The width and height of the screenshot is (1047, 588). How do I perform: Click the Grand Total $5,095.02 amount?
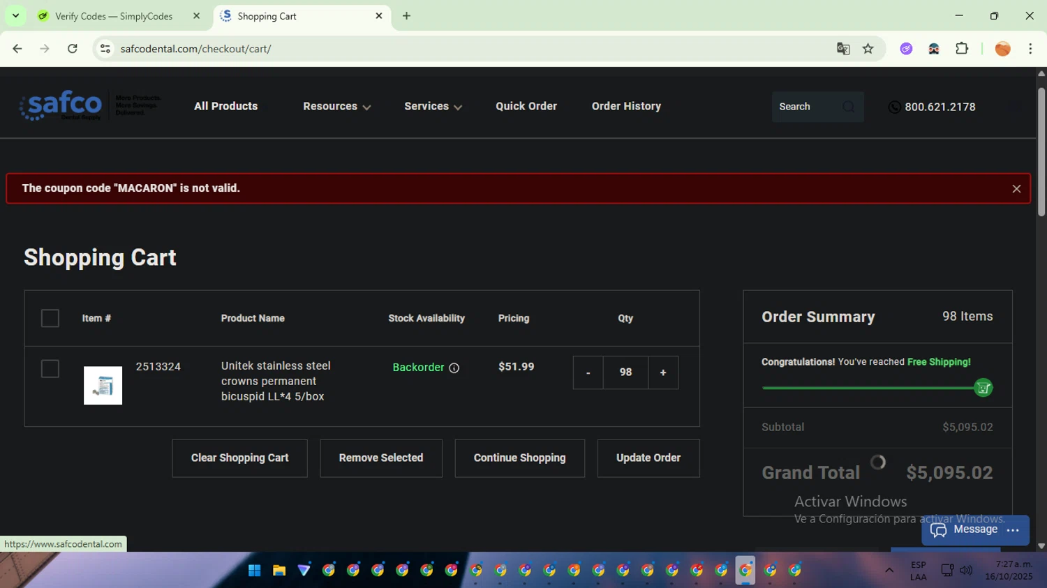949,473
